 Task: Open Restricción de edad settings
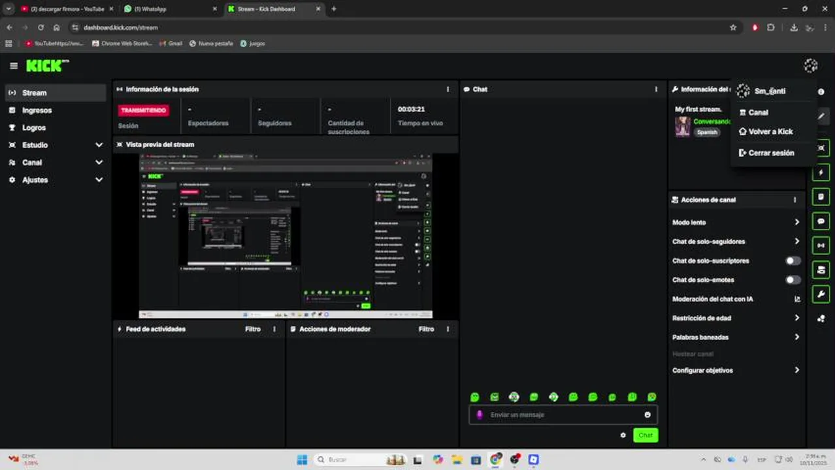736,319
